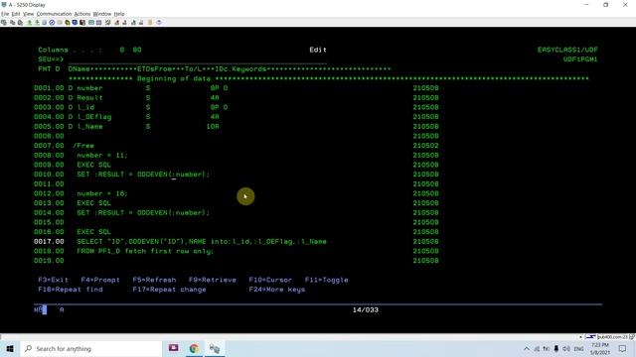Click the '14/033' cursor position indicator
The height and width of the screenshot is (357, 636).
pyautogui.click(x=365, y=310)
